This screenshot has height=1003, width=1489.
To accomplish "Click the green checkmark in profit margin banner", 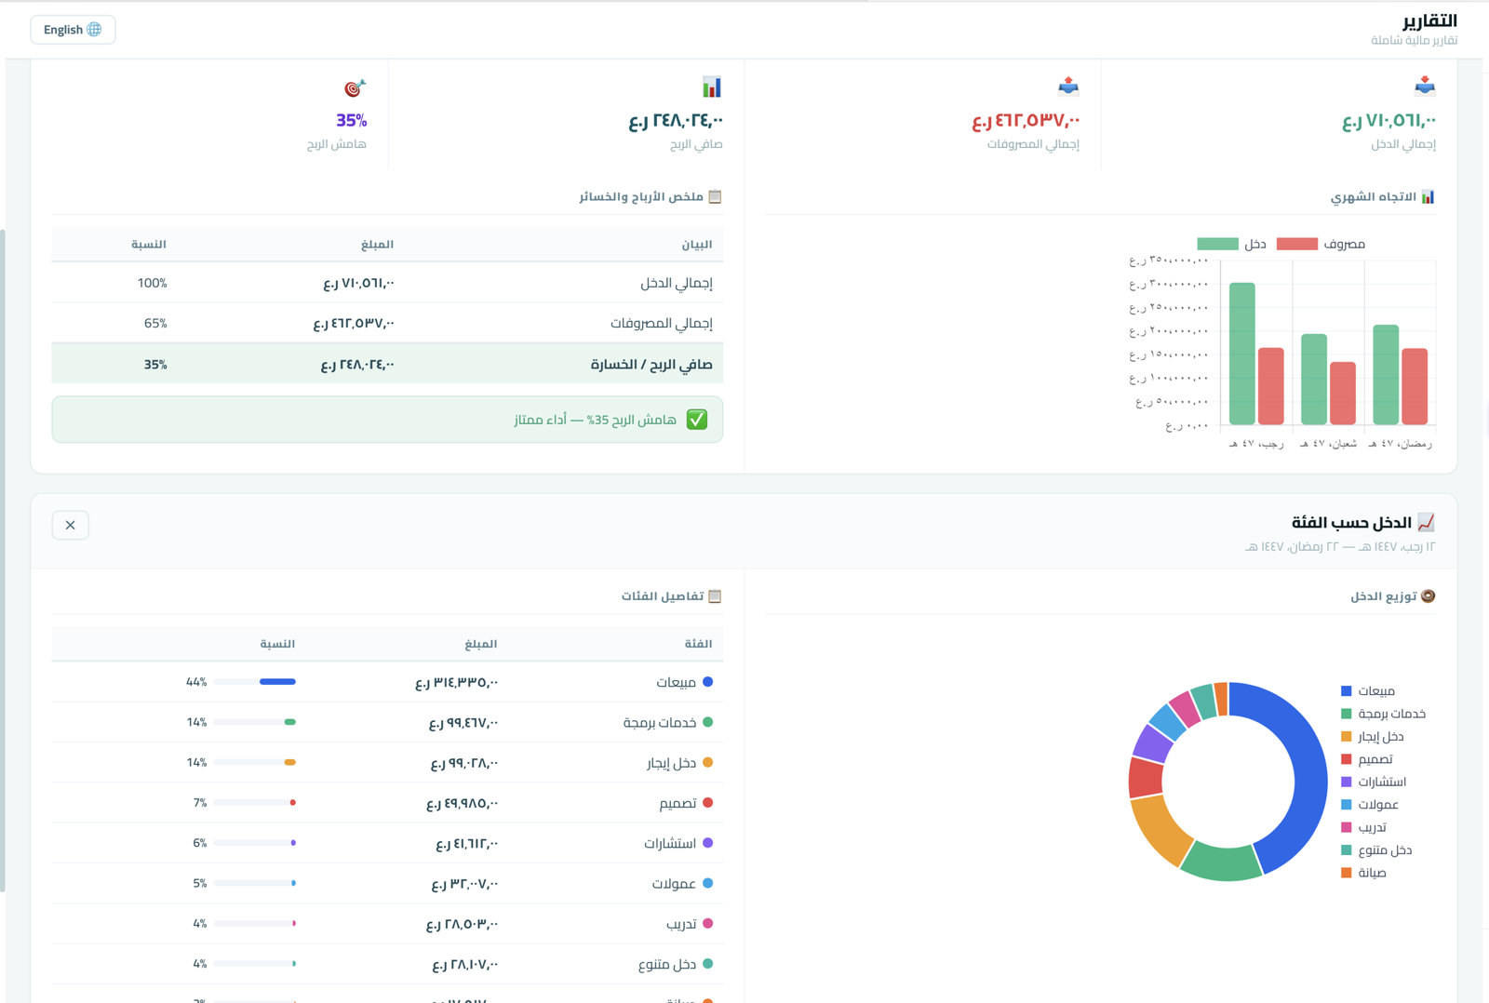I will tap(697, 420).
